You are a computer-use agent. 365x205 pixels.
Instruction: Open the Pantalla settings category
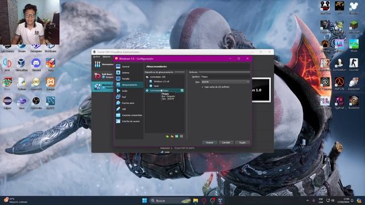pyautogui.click(x=129, y=79)
